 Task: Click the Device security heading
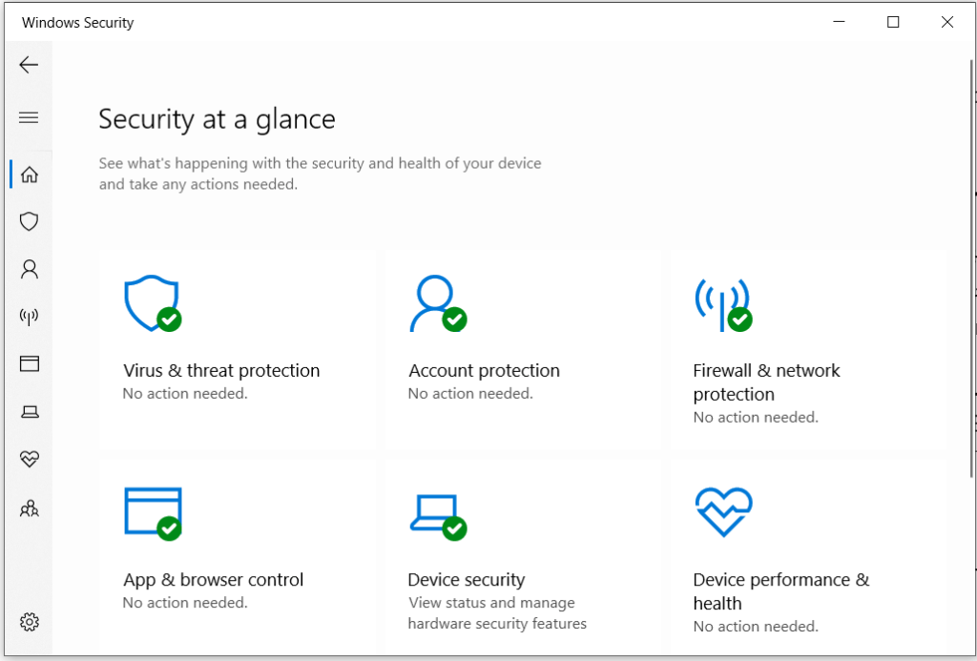[466, 580]
